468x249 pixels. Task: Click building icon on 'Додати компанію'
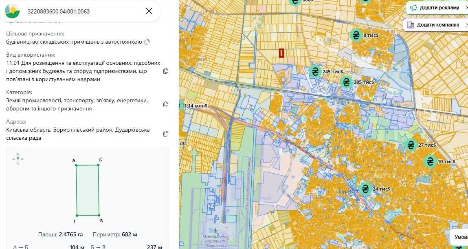point(411,25)
